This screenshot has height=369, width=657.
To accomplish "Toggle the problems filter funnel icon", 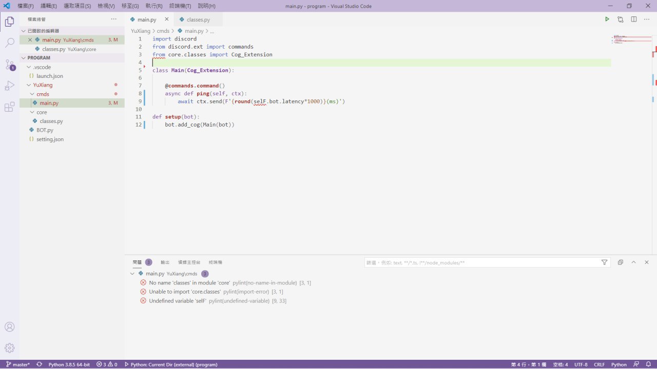I will coord(604,262).
